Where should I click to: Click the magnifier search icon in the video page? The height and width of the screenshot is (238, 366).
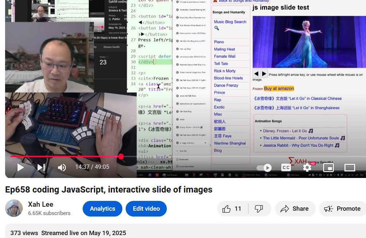click(217, 28)
